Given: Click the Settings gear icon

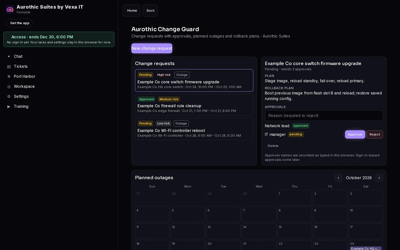Looking at the screenshot, I should coord(9,96).
